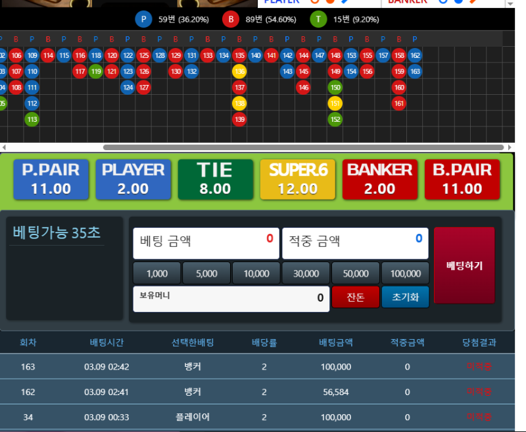Select the SUPER6 12.00 bet tile
The height and width of the screenshot is (432, 526).
[x=298, y=179]
